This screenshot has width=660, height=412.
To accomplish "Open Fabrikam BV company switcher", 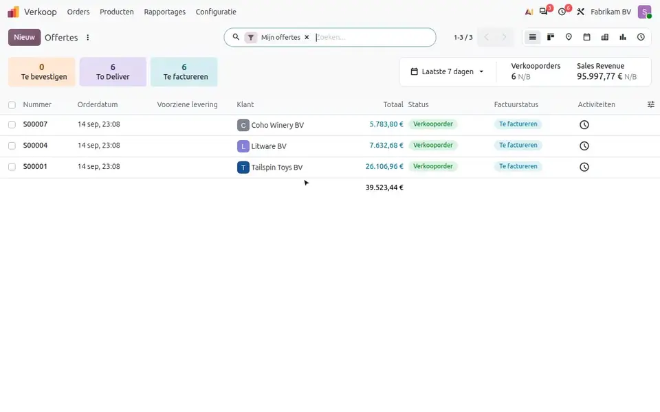I will pyautogui.click(x=610, y=12).
